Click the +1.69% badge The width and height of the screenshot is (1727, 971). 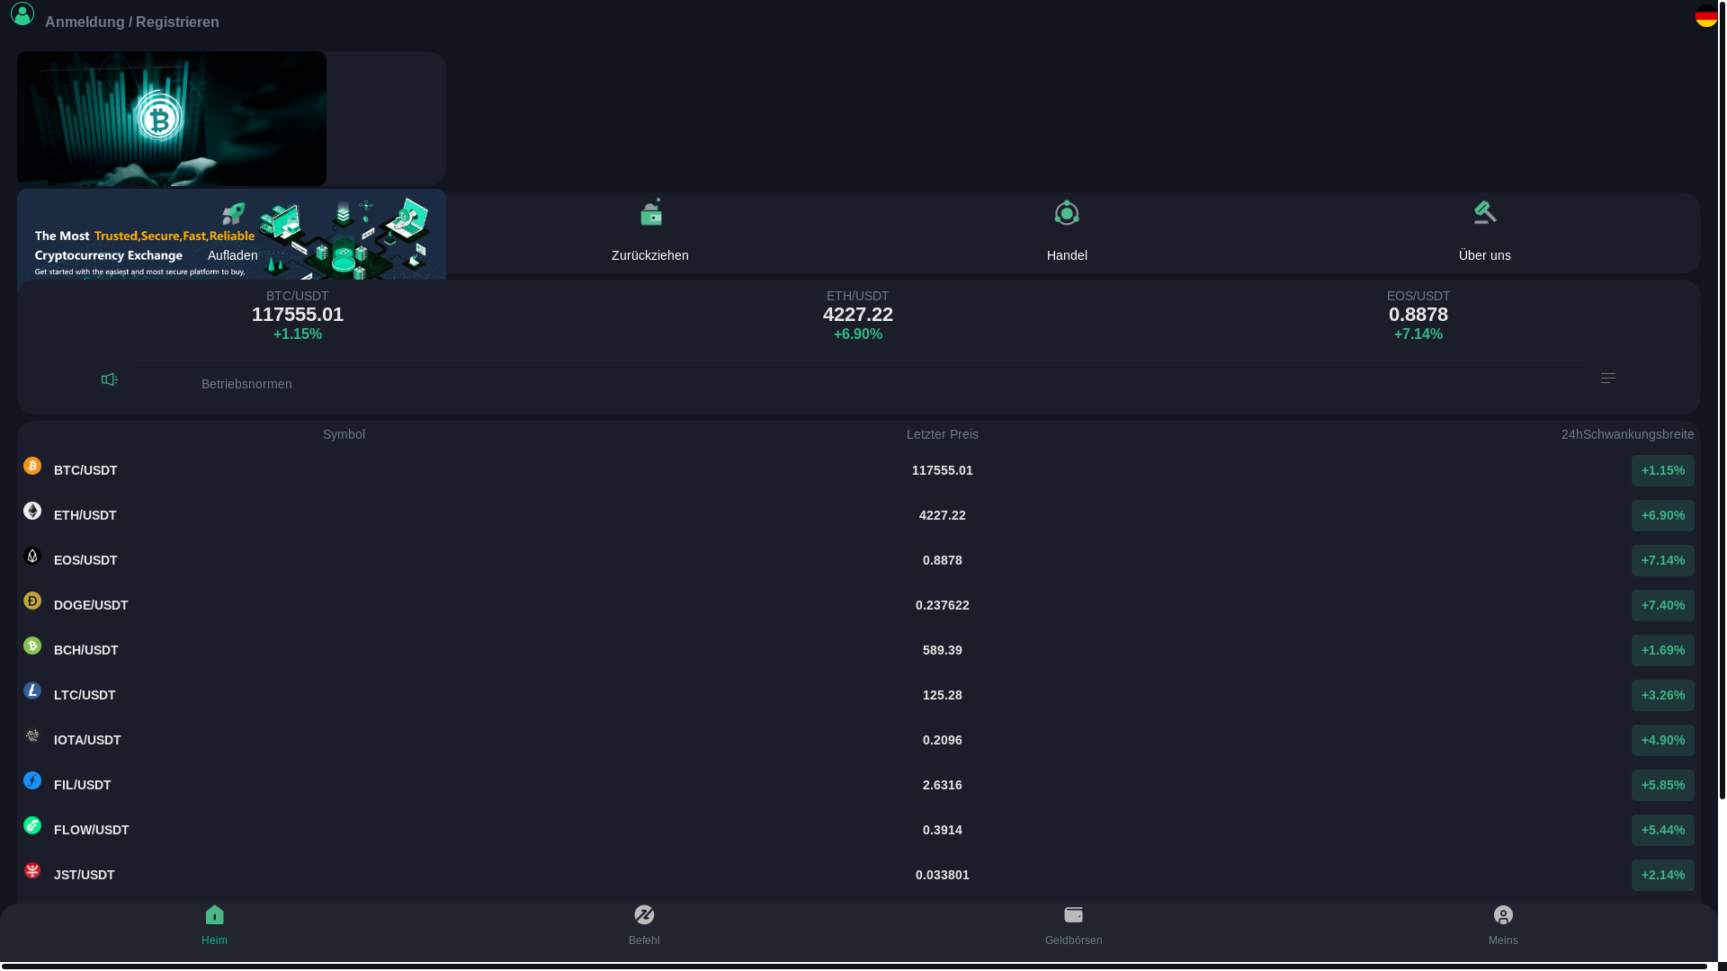pyautogui.click(x=1663, y=650)
